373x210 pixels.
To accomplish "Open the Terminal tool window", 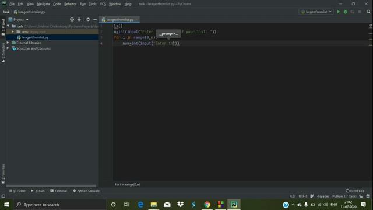I will [58, 191].
